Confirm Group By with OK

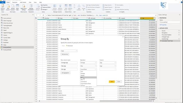coord(112,82)
